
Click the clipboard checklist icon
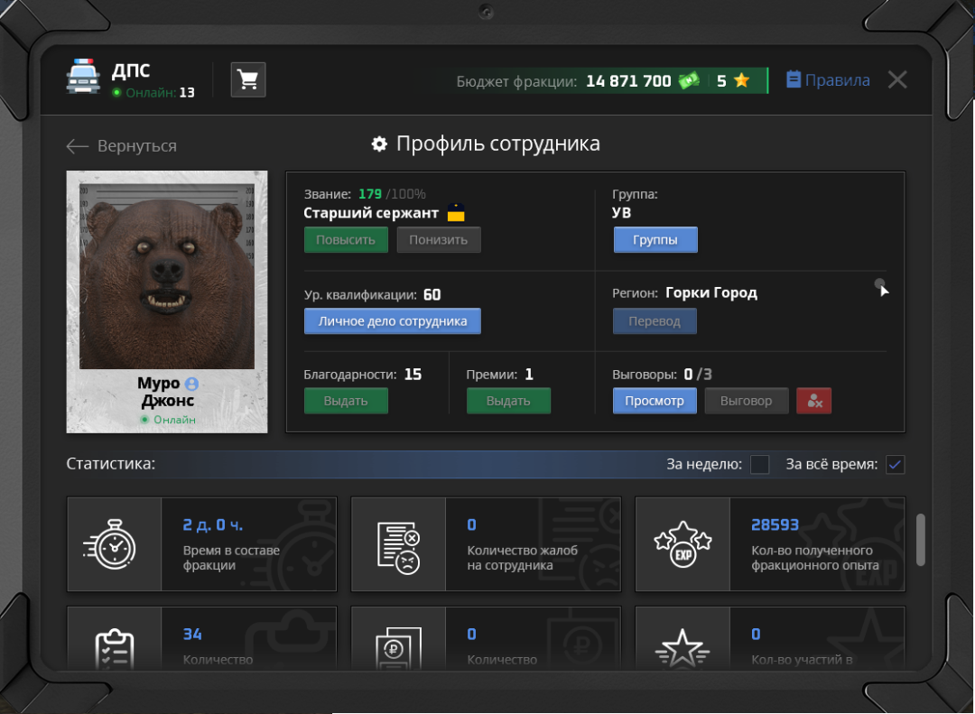115,649
